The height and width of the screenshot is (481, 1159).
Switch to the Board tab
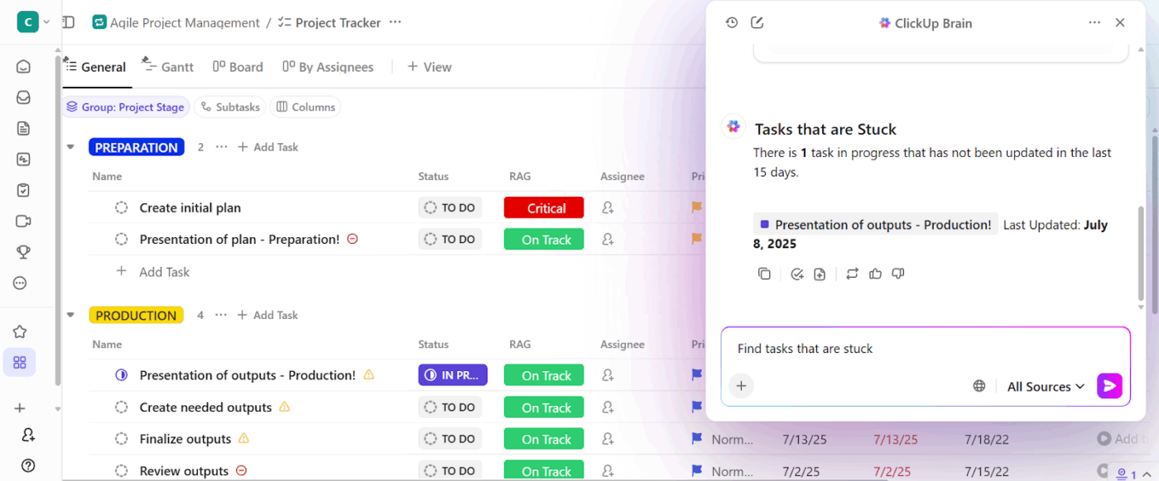click(238, 66)
